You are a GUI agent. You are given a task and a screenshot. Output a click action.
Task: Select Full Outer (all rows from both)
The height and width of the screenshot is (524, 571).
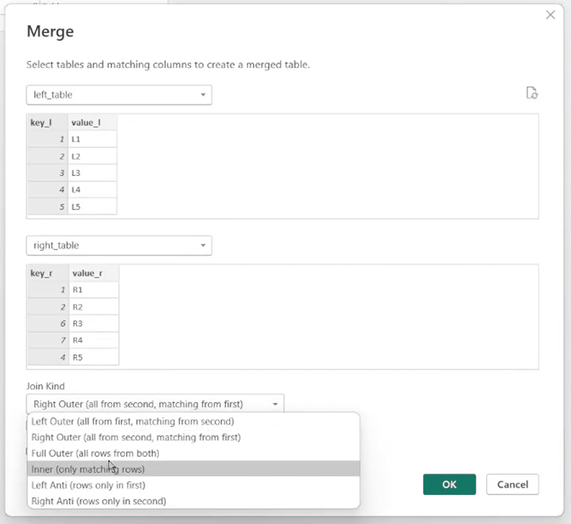193,453
